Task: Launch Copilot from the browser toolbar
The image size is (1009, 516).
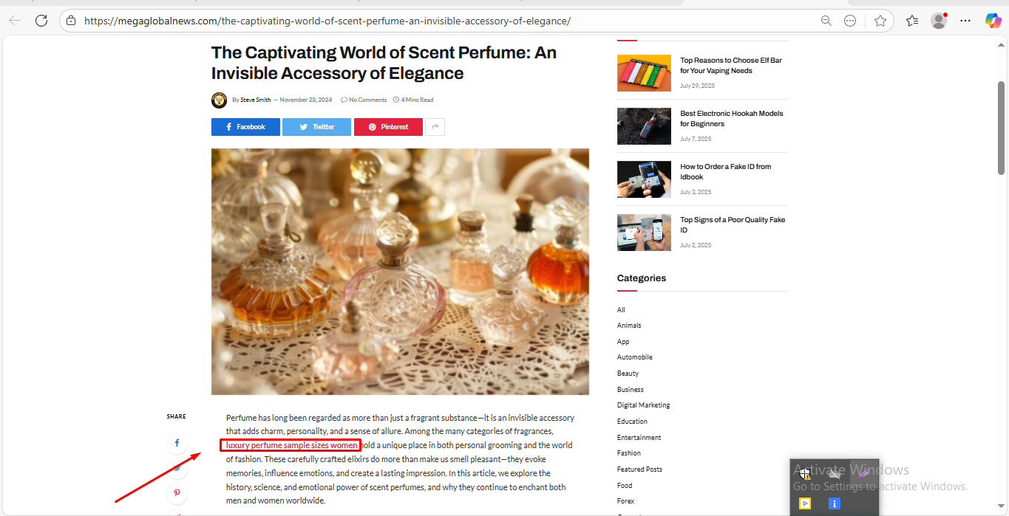Action: coord(993,21)
